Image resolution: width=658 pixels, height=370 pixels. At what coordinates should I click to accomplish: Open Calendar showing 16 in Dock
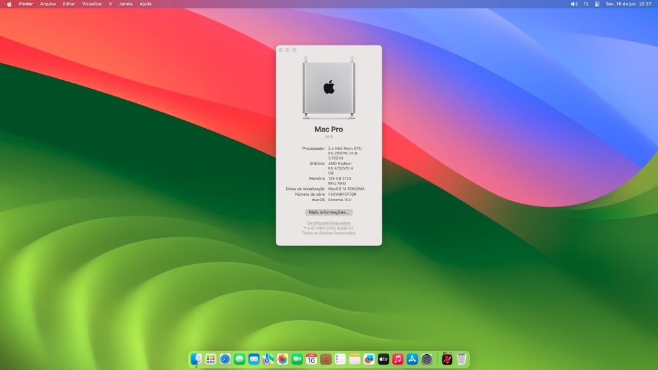[311, 359]
